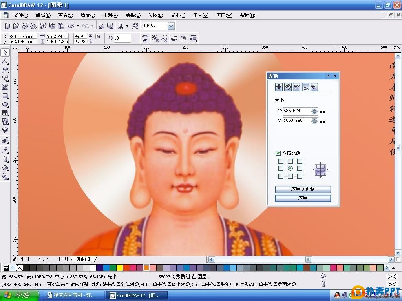Image resolution: width=402 pixels, height=301 pixels.
Task: Click the V size stepper in the Transform docker
Action: (x=314, y=121)
